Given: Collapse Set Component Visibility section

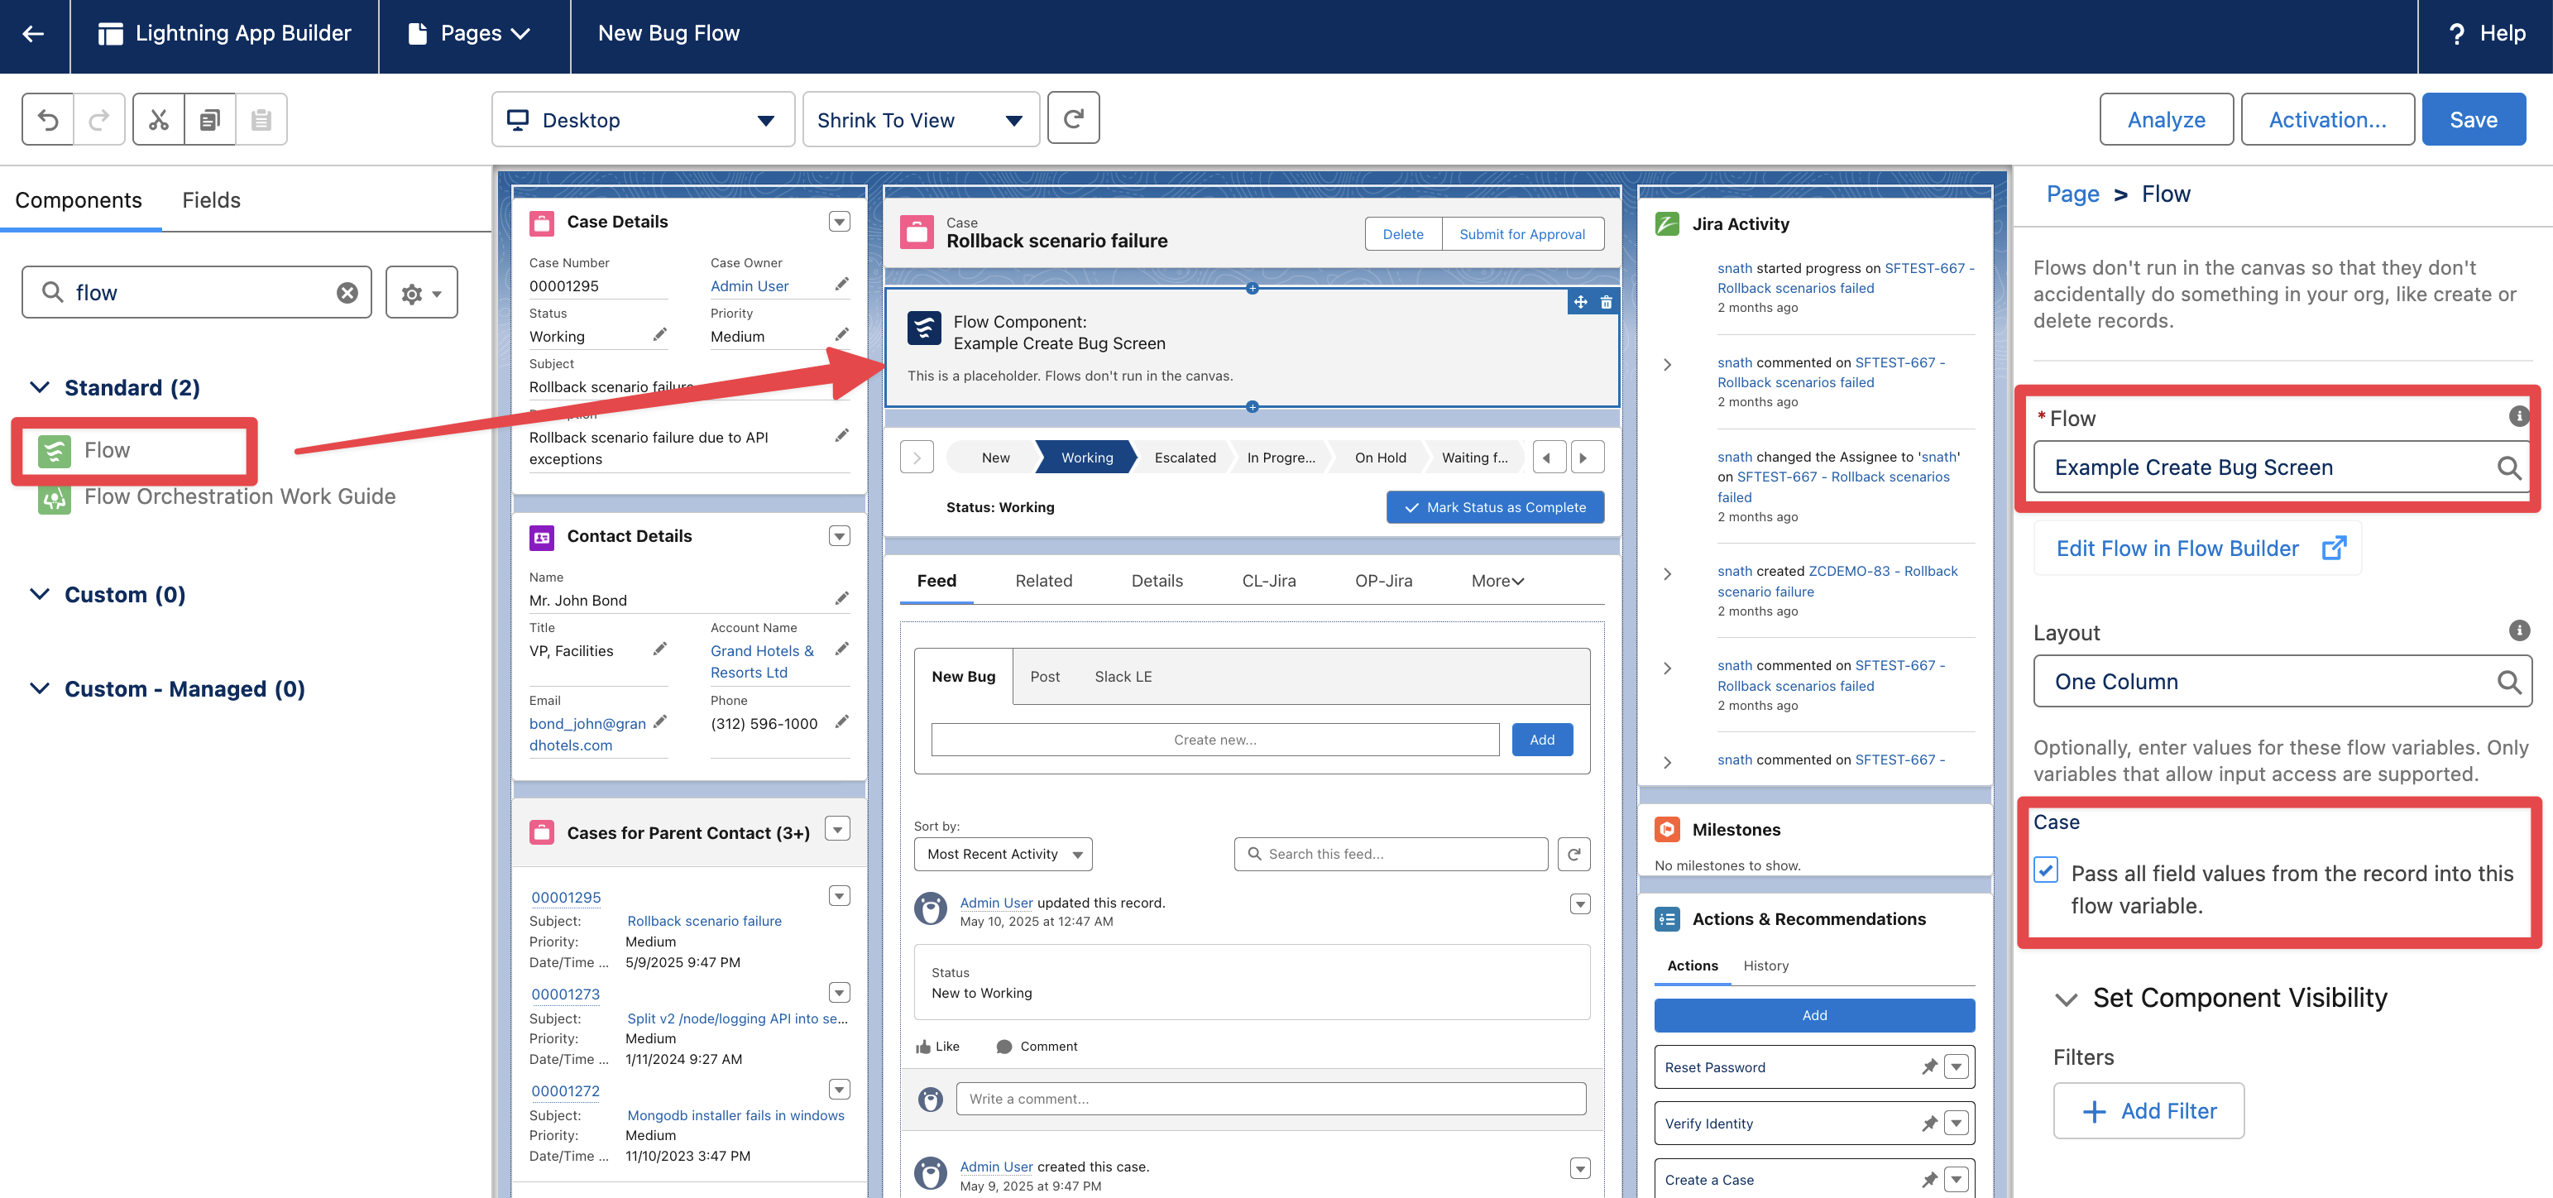Looking at the screenshot, I should (2067, 999).
